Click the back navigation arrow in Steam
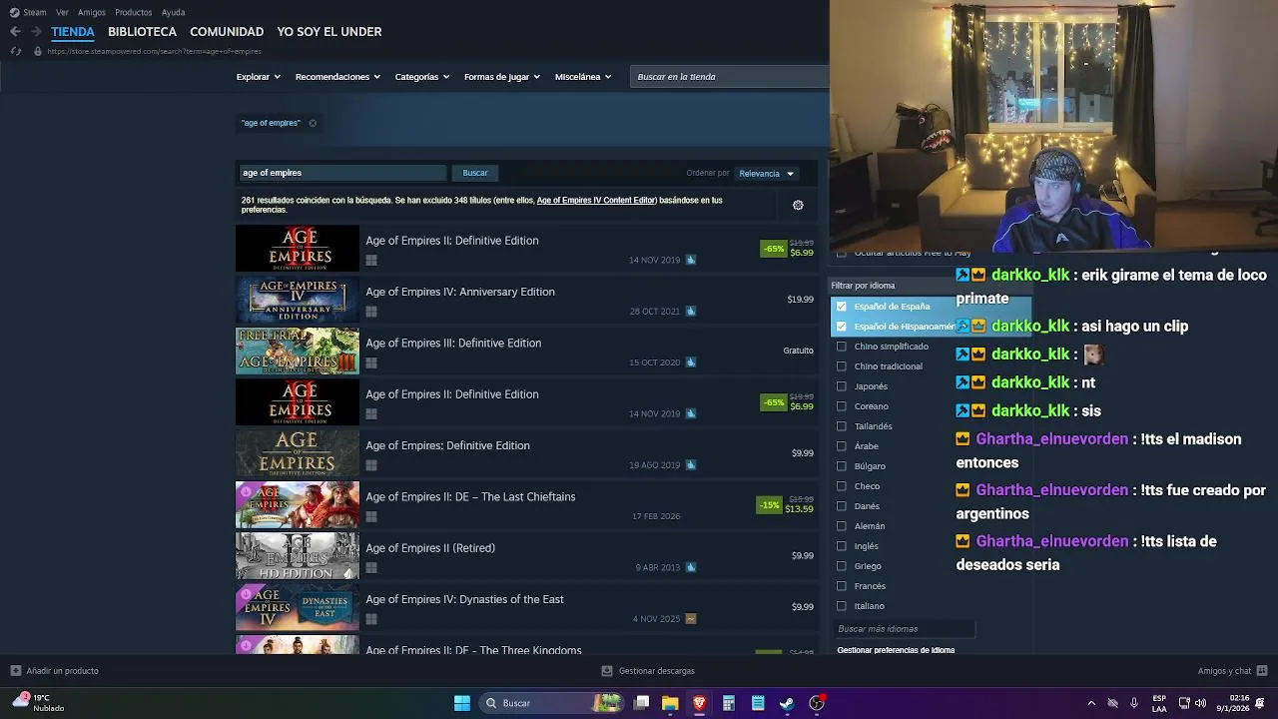 (15, 32)
